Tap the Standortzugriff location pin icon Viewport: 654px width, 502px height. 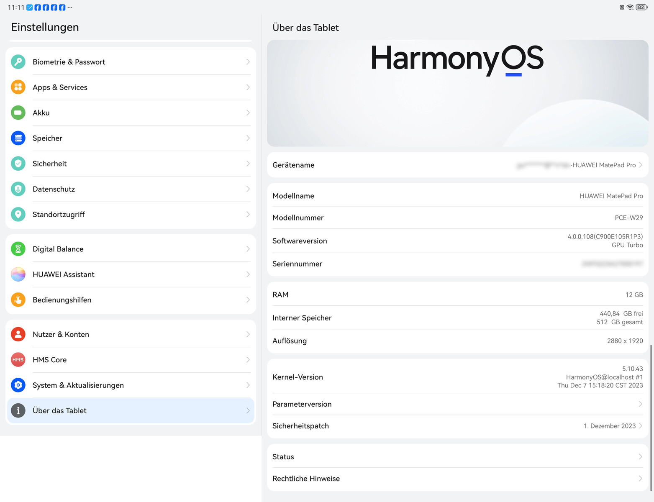18,215
